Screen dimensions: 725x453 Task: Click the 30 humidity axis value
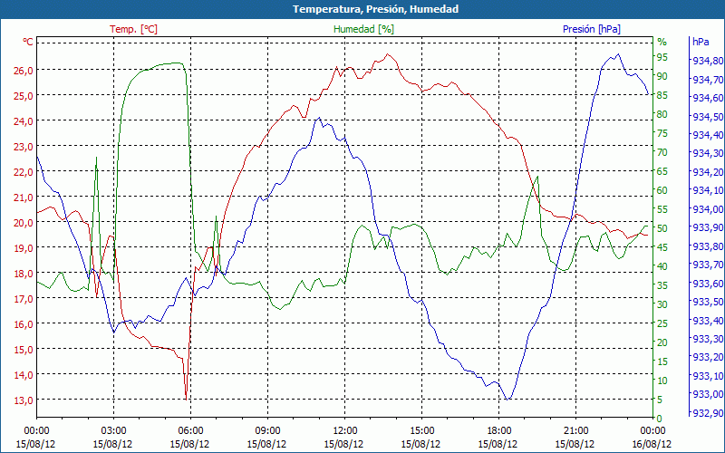pyautogui.click(x=662, y=305)
